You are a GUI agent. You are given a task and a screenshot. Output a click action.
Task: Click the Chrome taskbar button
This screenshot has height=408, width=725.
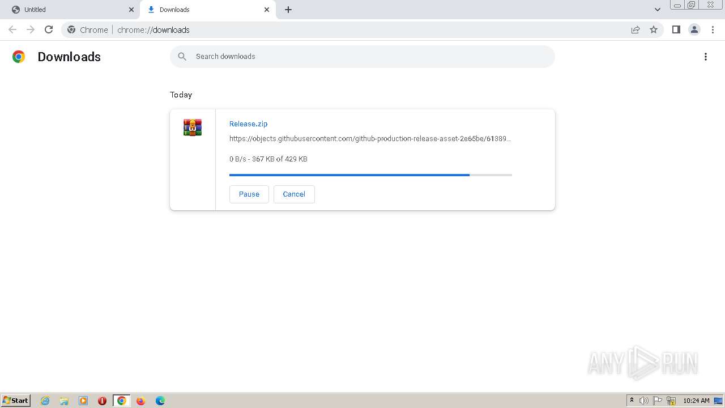[121, 401]
